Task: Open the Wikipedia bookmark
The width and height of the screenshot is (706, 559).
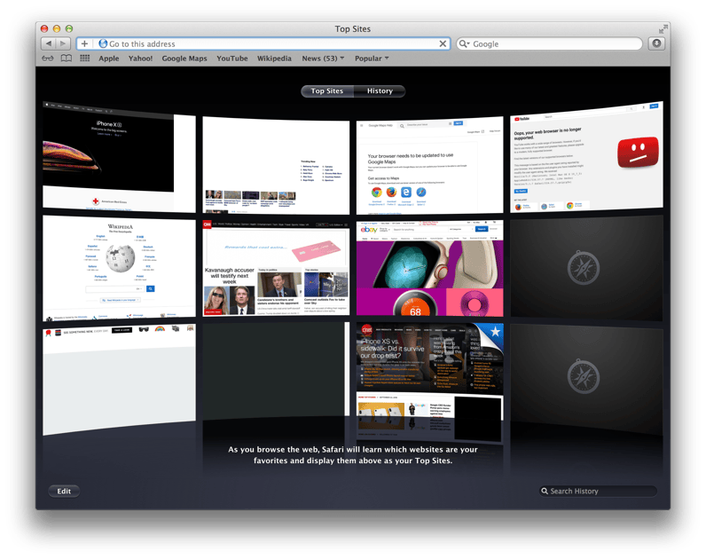Action: (274, 58)
